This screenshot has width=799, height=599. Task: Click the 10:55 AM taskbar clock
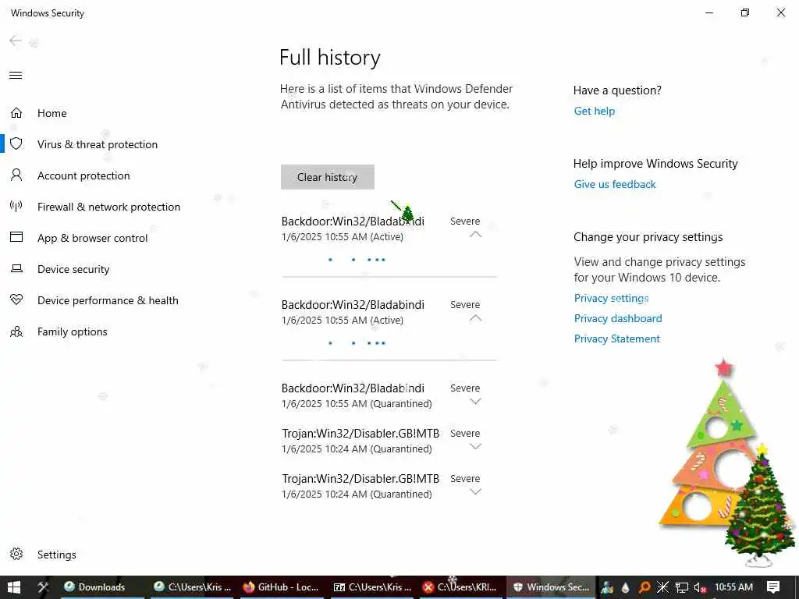(x=733, y=587)
